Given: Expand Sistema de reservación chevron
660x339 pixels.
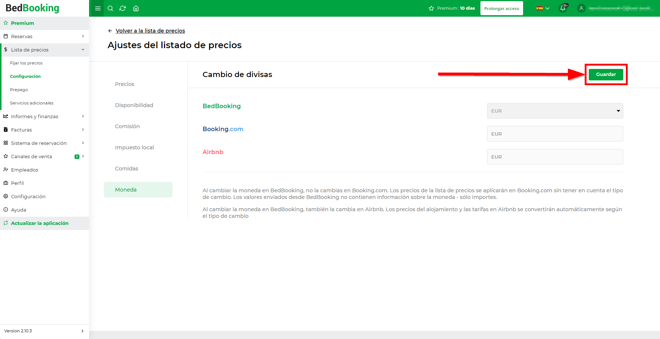Looking at the screenshot, I should coord(83,143).
